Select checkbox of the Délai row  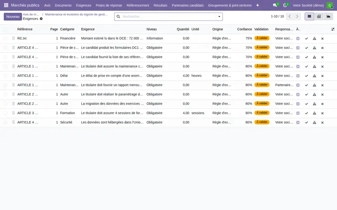(x=5, y=76)
